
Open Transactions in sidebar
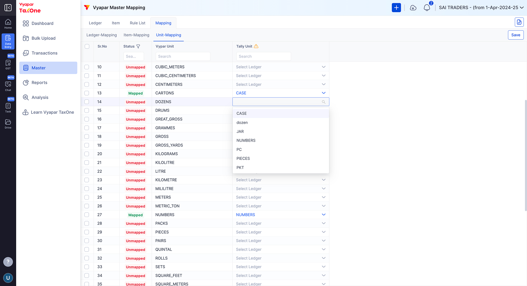48,53
